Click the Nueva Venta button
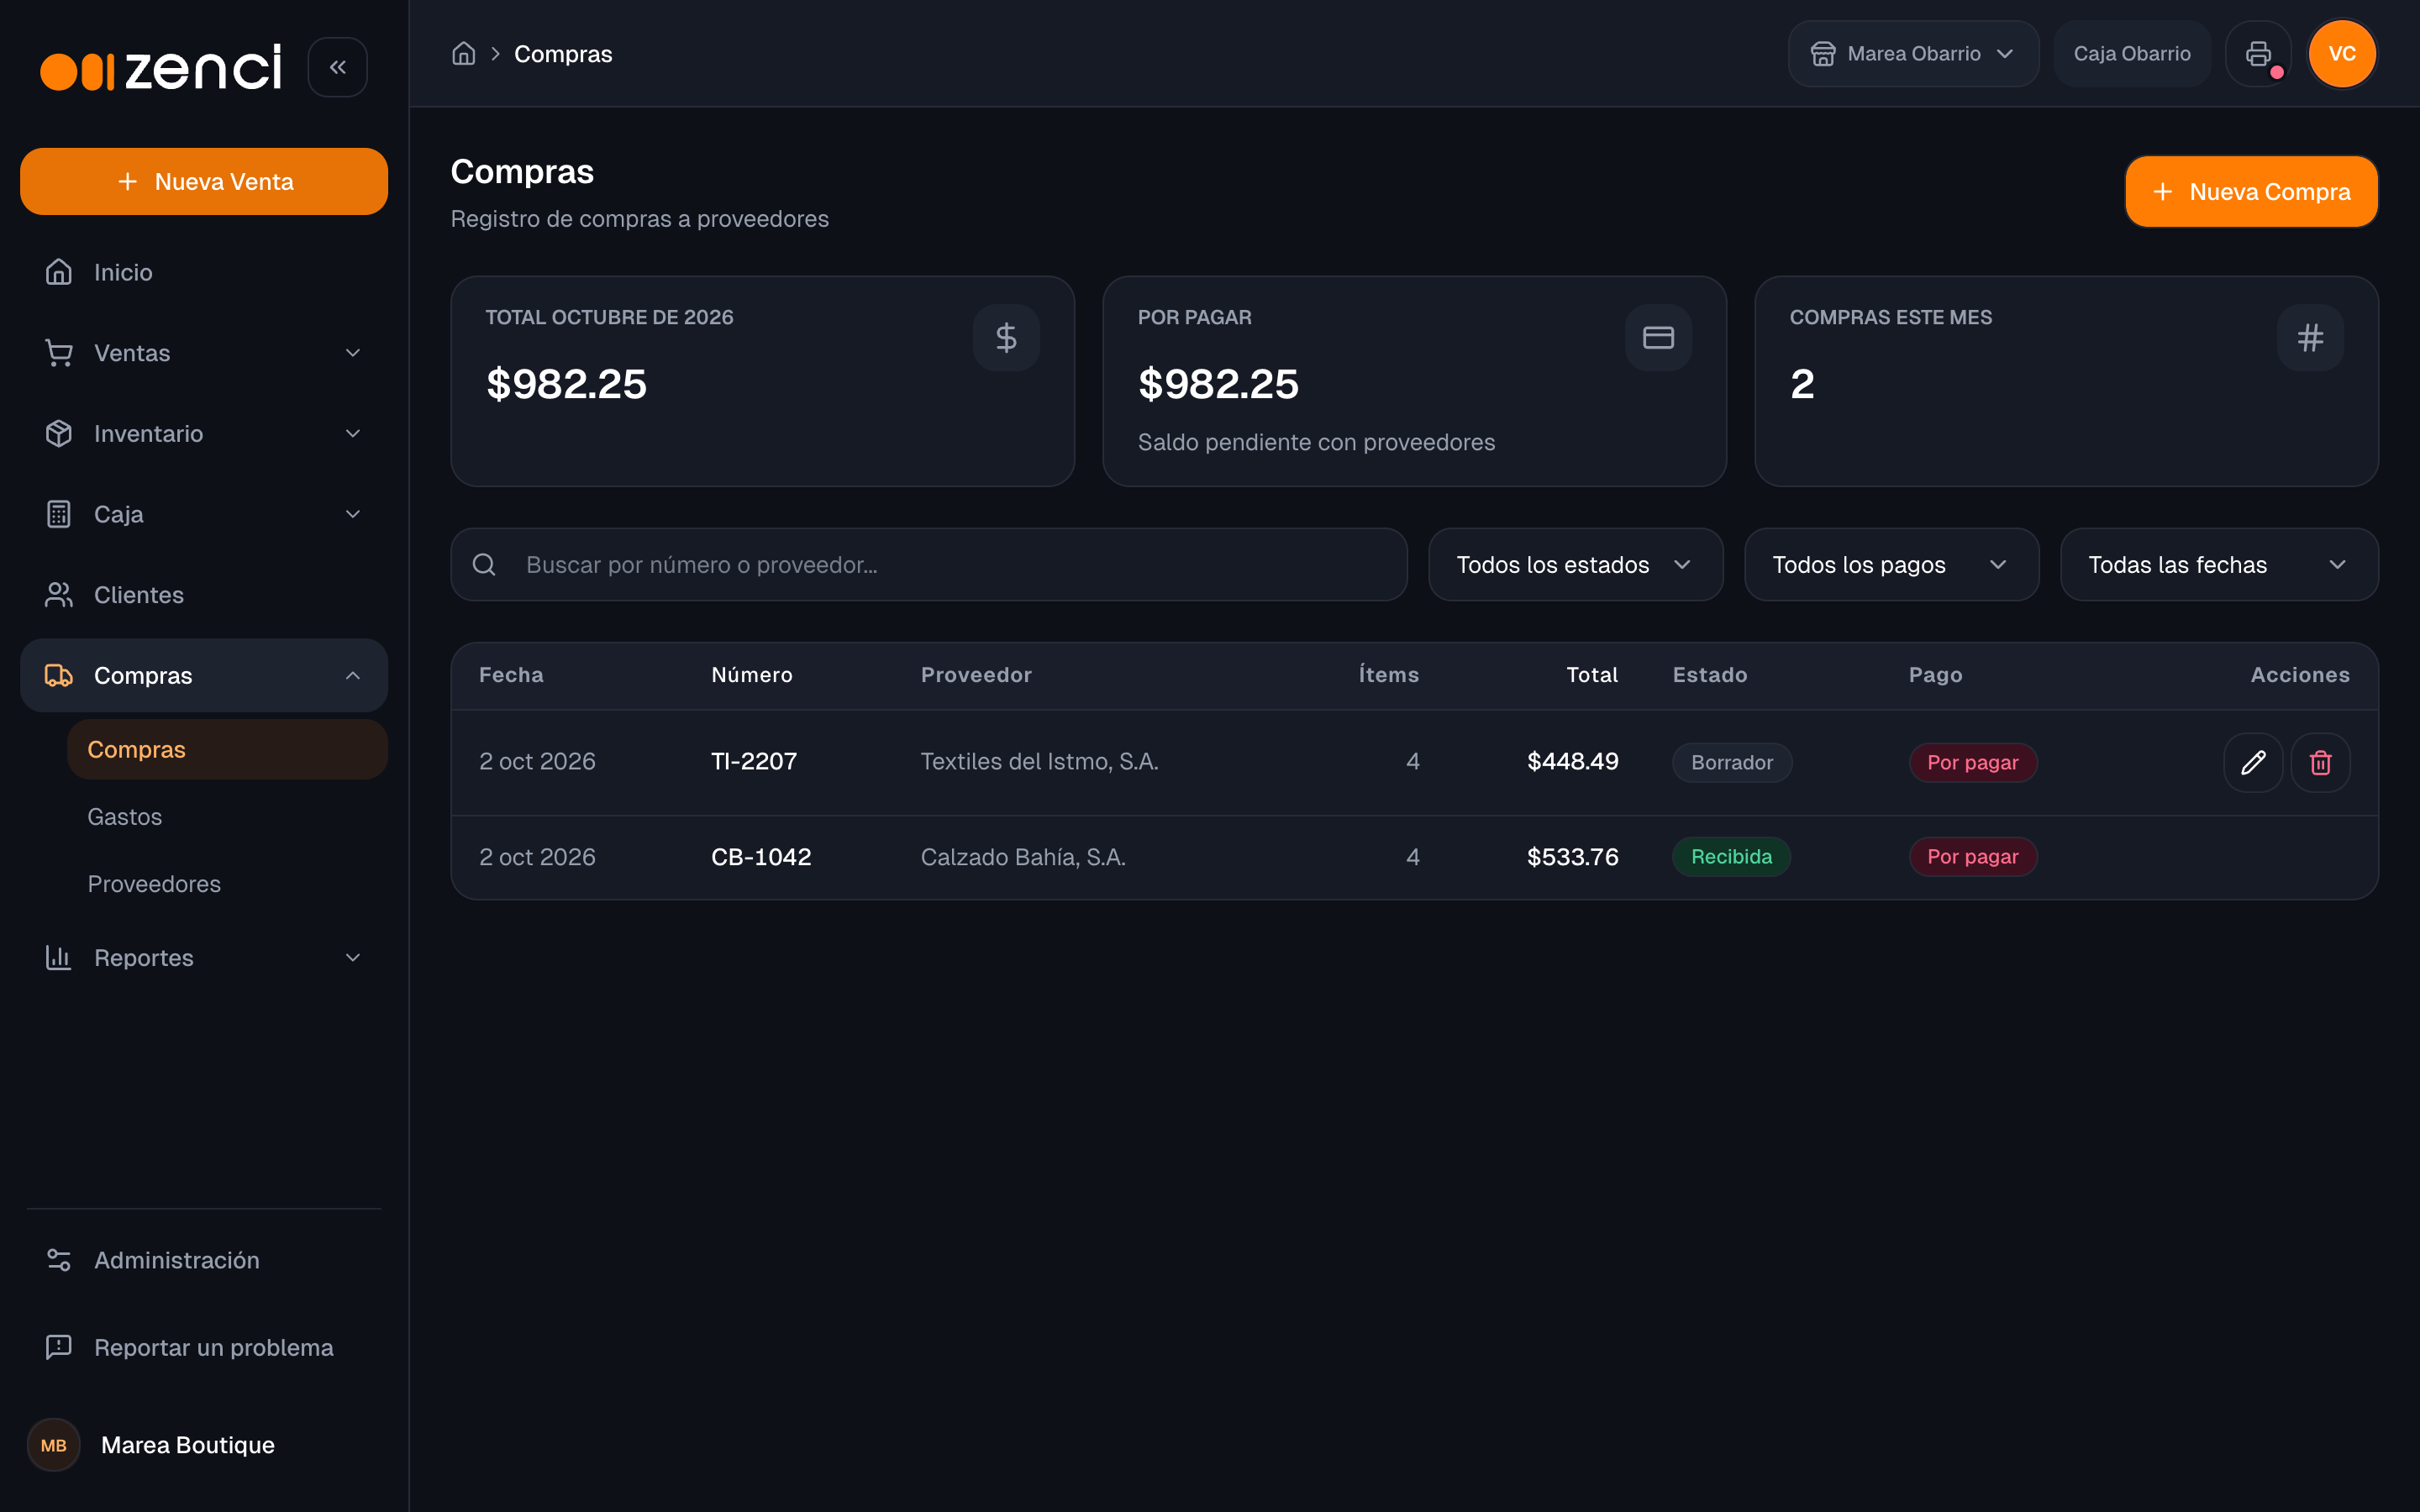 pyautogui.click(x=204, y=181)
